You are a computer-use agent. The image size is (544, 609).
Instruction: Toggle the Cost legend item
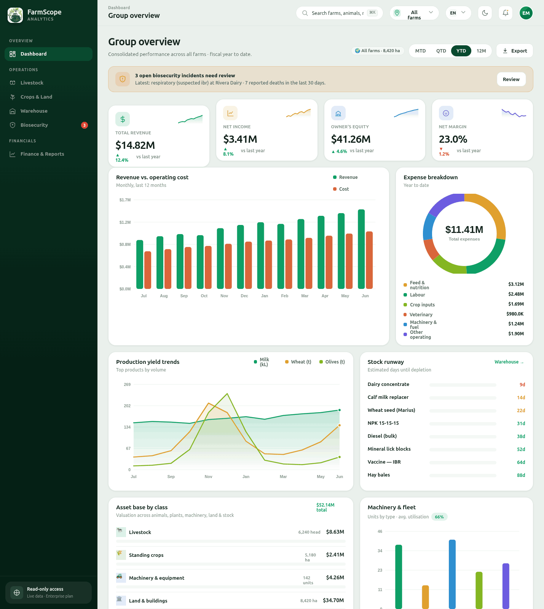coord(341,189)
